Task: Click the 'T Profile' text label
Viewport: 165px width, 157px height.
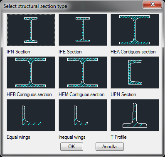Action: [118, 137]
